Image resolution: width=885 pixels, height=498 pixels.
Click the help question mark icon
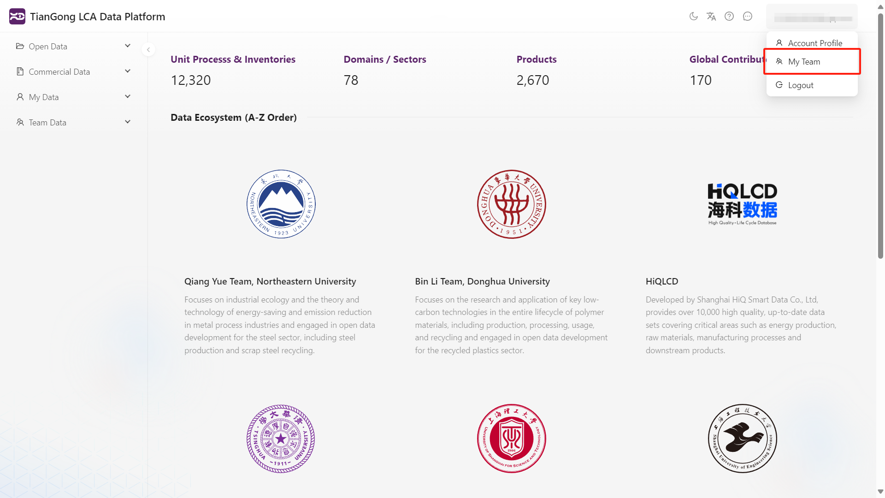point(729,17)
